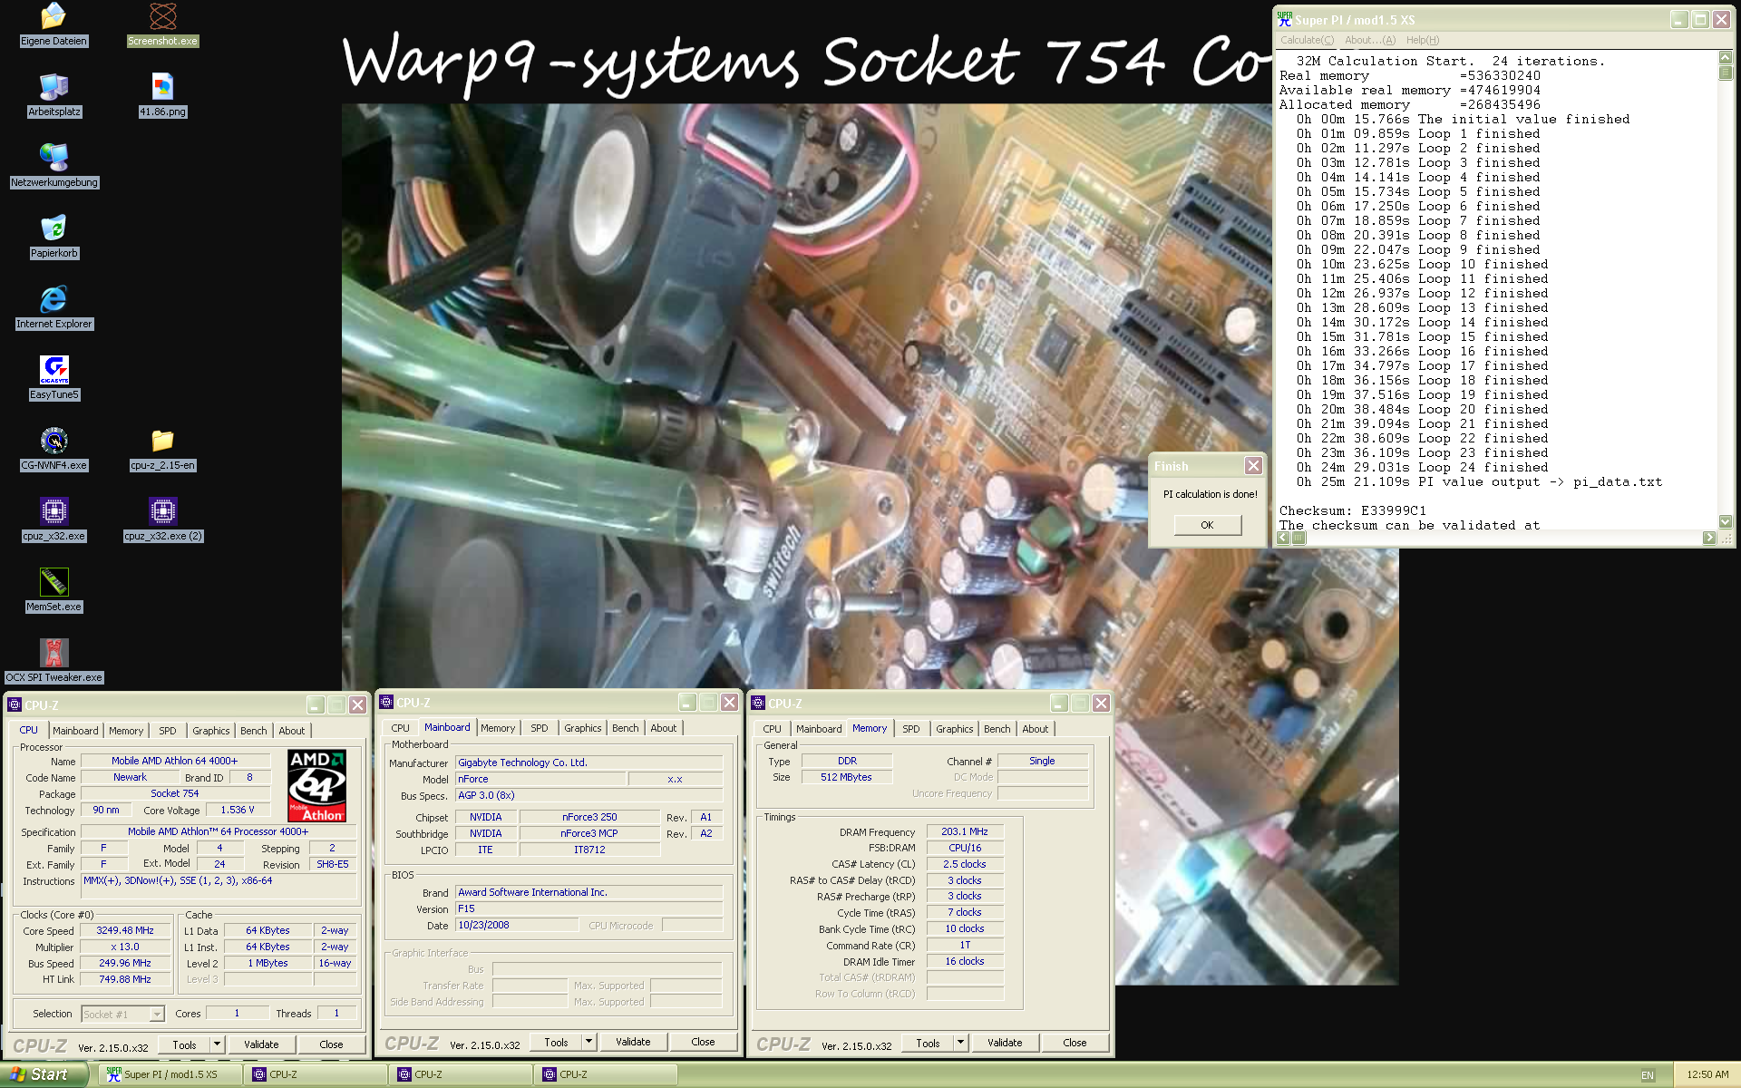The width and height of the screenshot is (1741, 1088).
Task: Click the BIOS Date field 10/23/2008
Action: 516,925
